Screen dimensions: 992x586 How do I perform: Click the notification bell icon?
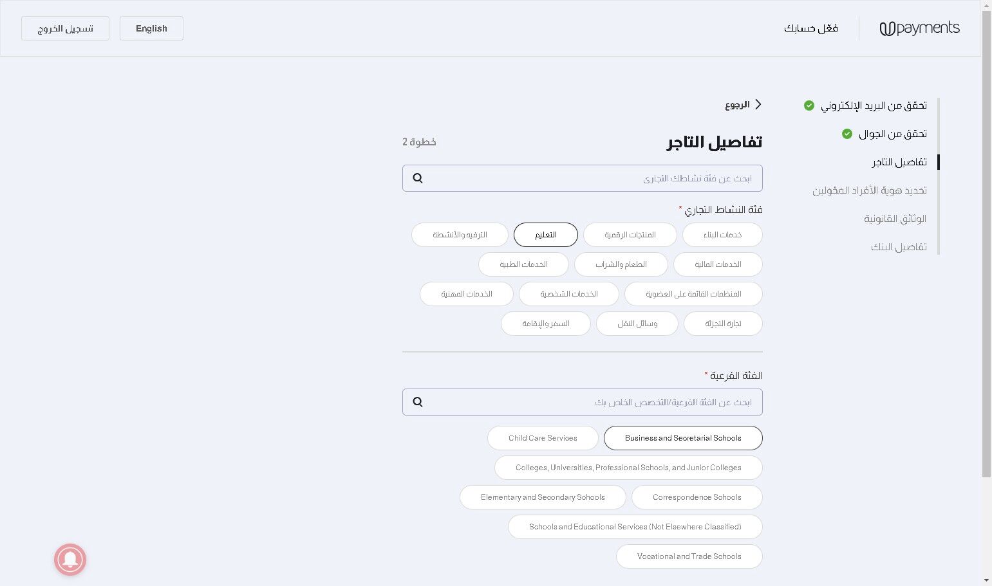[x=70, y=560]
